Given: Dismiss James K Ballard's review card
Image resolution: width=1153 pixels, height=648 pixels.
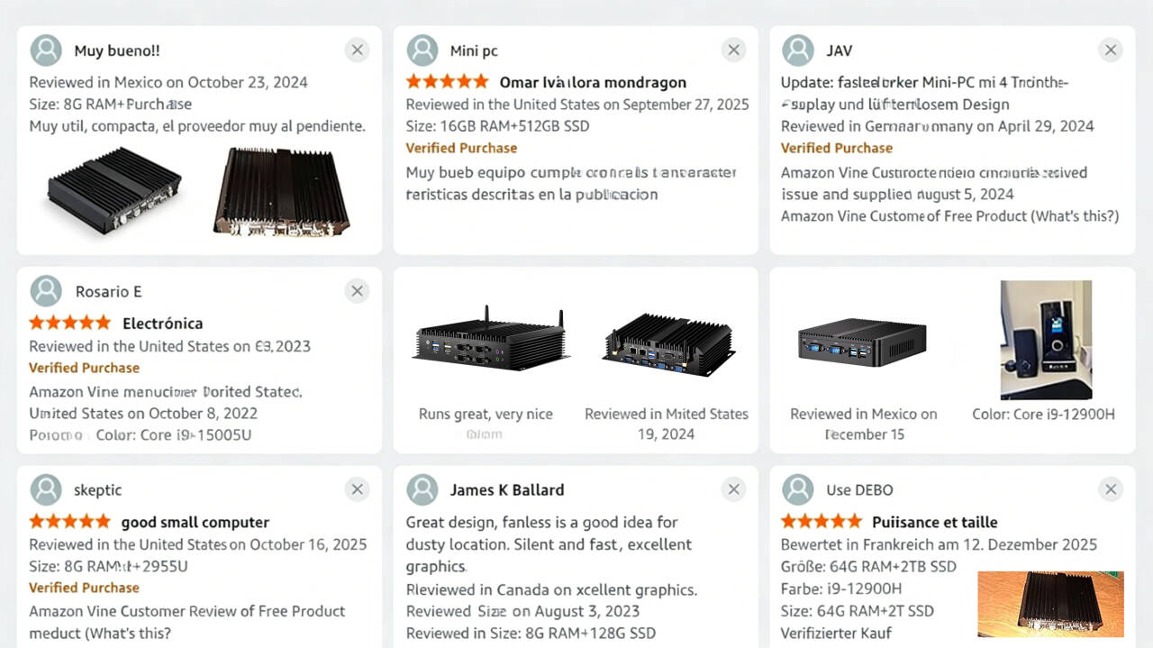Looking at the screenshot, I should point(734,489).
